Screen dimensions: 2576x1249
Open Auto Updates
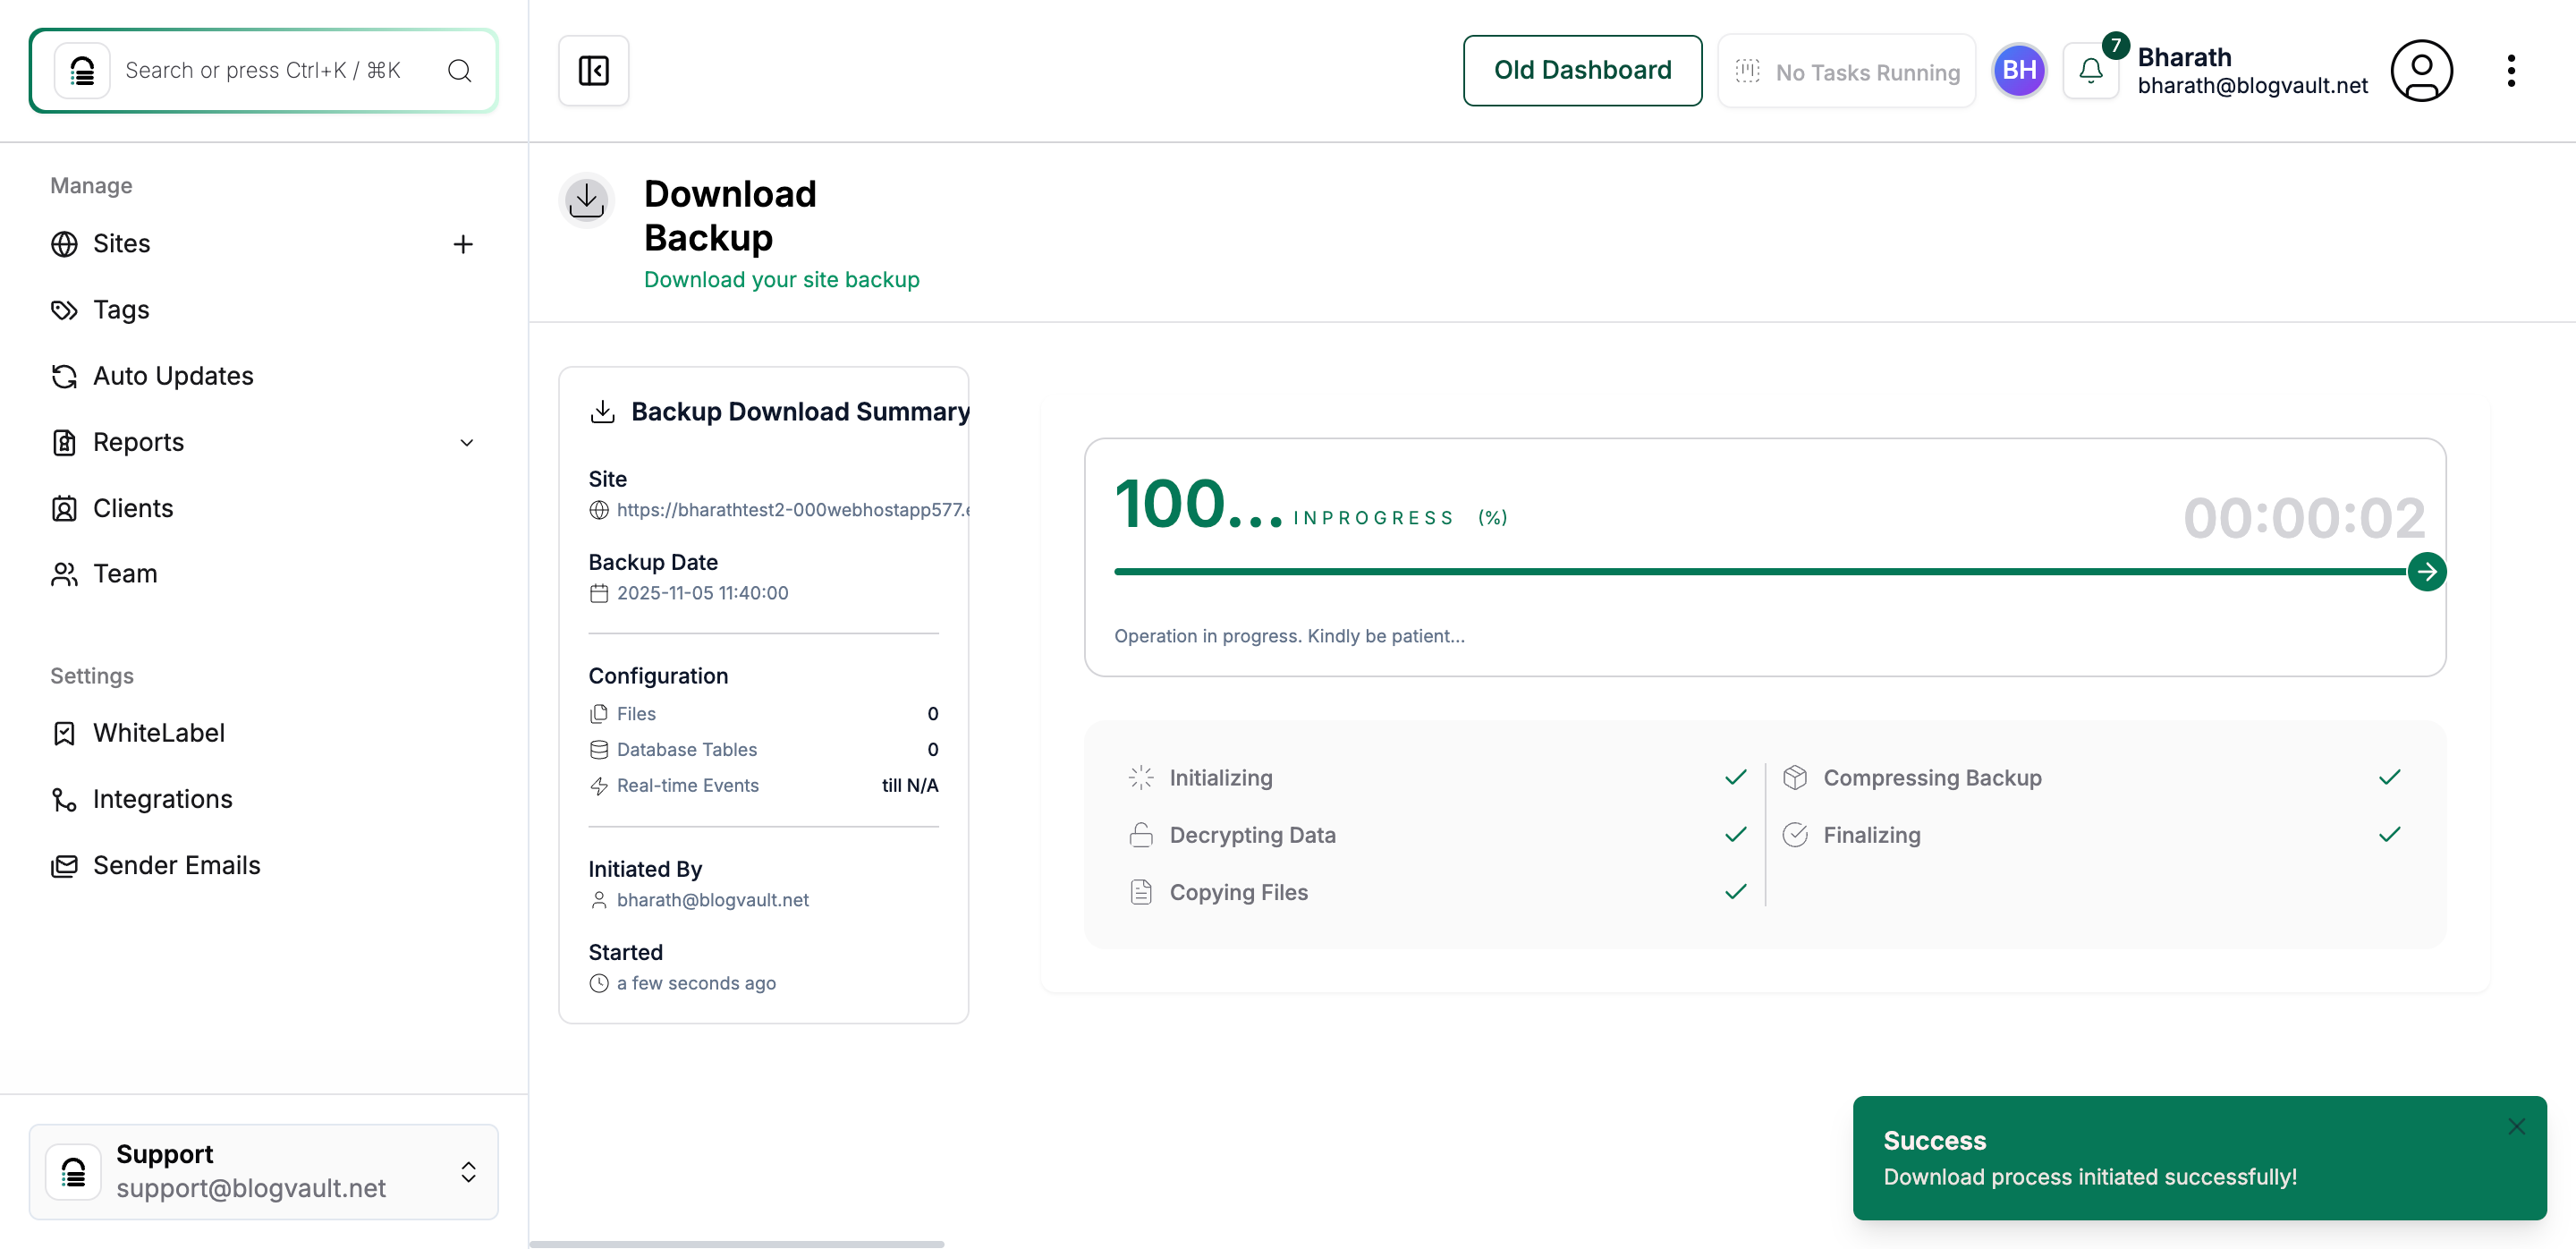coord(172,375)
